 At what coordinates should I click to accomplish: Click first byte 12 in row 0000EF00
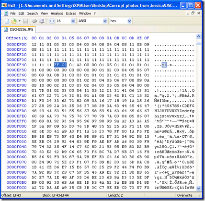click(34, 45)
